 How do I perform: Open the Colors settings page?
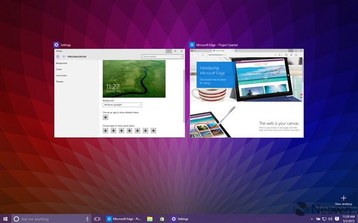point(59,69)
